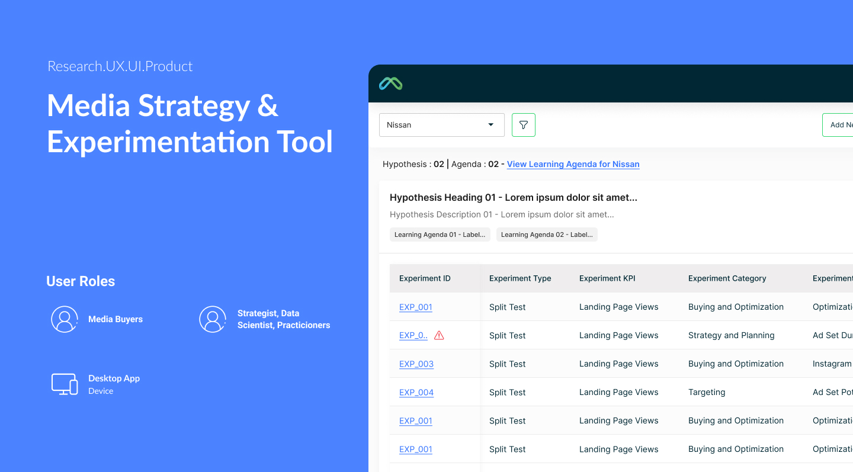853x472 pixels.
Task: Open EXP_001 in the first table row
Action: pyautogui.click(x=415, y=307)
